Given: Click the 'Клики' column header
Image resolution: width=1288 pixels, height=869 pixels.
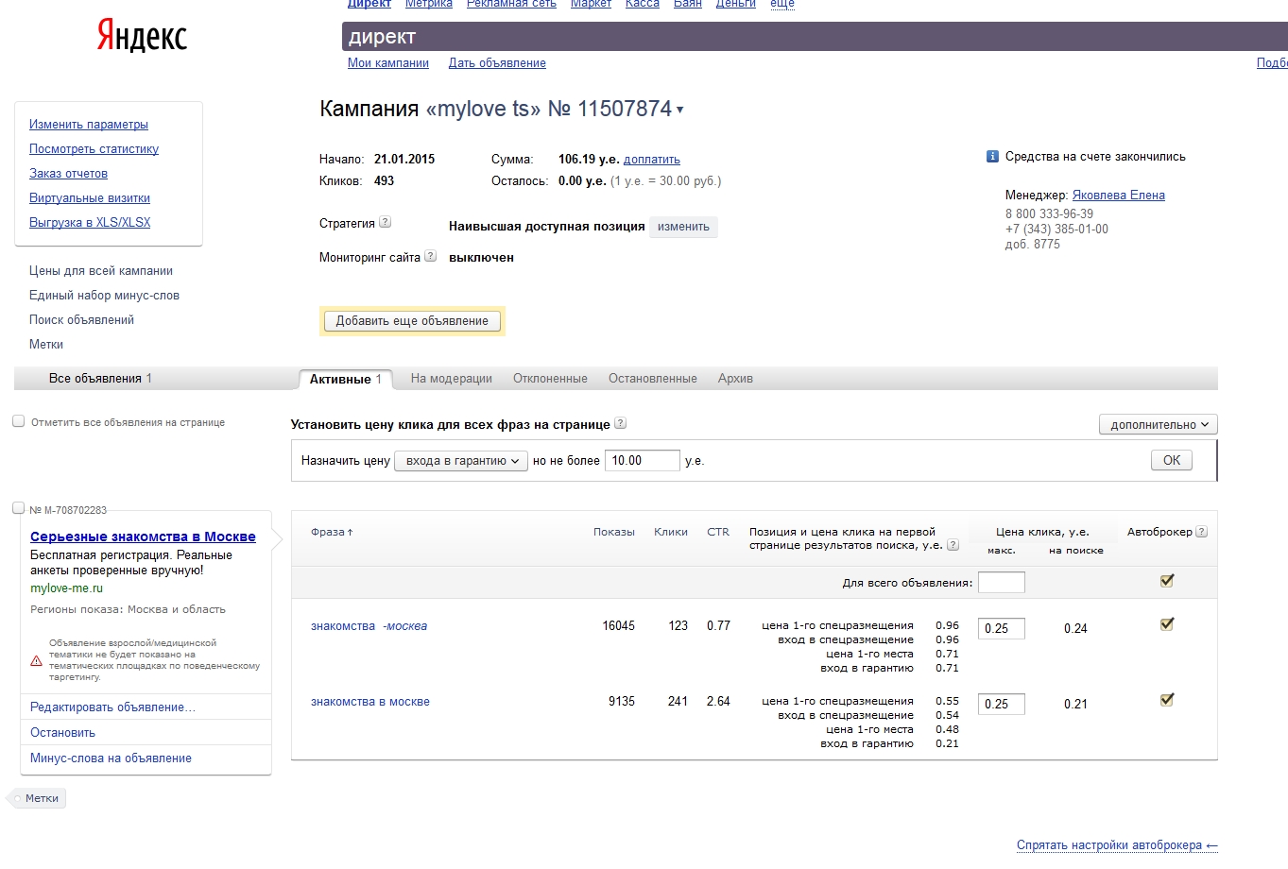Looking at the screenshot, I should point(671,532).
